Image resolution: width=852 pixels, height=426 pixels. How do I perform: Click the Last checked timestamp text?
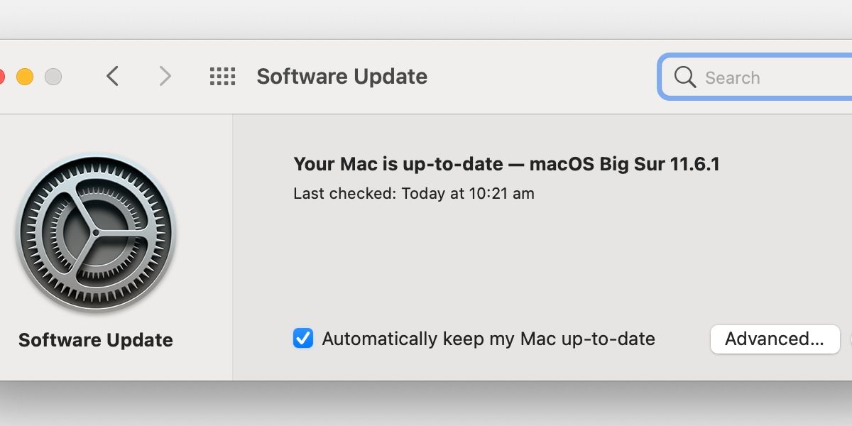(414, 193)
